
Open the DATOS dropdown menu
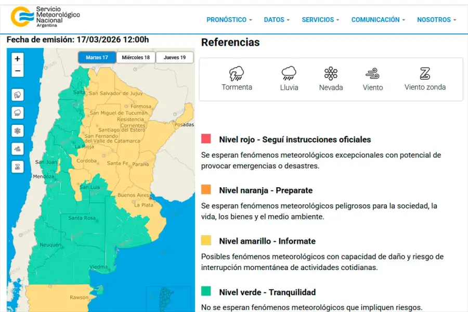point(277,20)
